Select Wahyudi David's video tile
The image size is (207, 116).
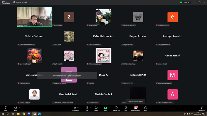[x=35, y=17]
